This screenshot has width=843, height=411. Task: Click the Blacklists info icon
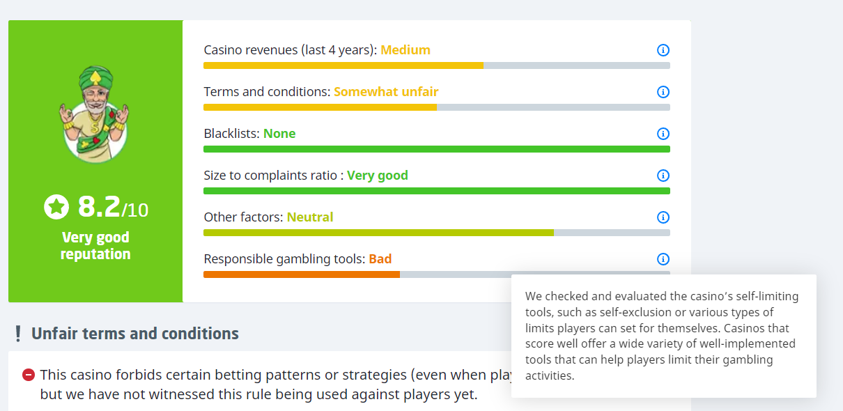tap(663, 134)
